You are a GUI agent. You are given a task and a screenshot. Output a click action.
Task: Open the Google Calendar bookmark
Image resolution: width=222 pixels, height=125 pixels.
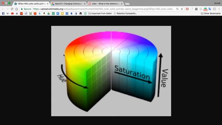(x=67, y=14)
